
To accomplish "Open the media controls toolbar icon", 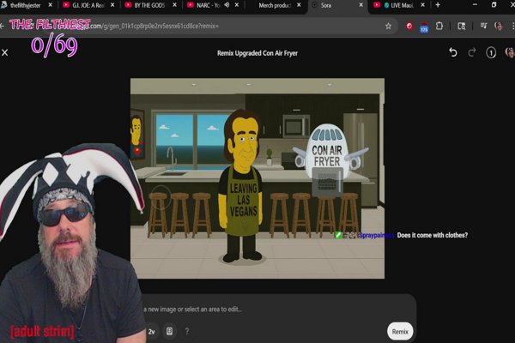I will click(x=483, y=26).
